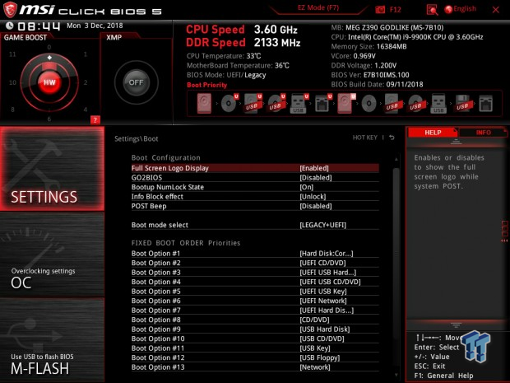Click the UEFI USB key boot icon
Image resolution: width=510 pixels, height=383 pixels.
click(299, 104)
